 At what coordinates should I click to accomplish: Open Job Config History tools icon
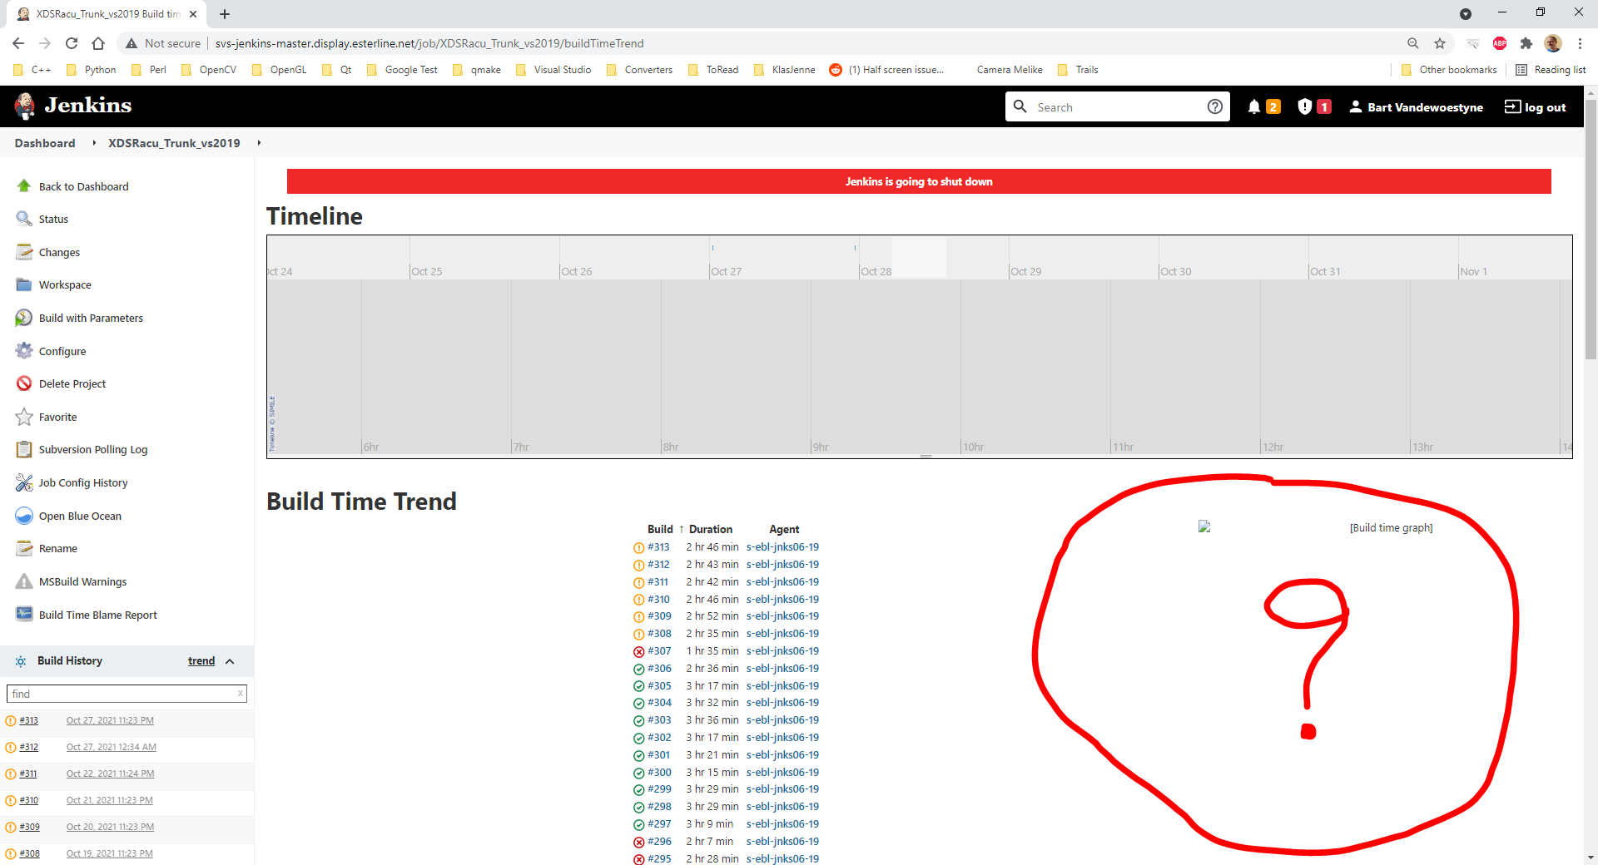coord(24,482)
